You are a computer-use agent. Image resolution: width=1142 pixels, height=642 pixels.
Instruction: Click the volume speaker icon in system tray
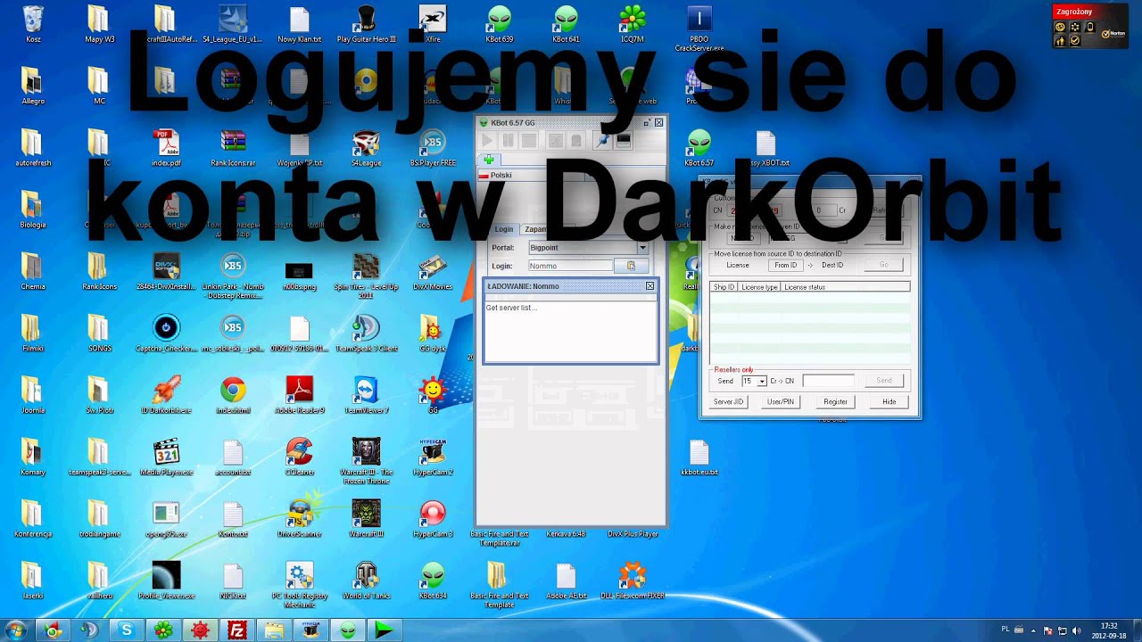(1076, 630)
